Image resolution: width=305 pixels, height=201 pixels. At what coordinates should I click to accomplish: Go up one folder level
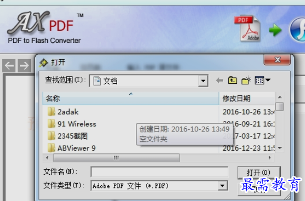pyautogui.click(x=233, y=80)
